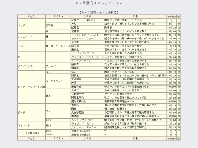Select the 槍・棒・ポールアーム item cell
This screenshot has width=198, height=148.
(x=58, y=46)
